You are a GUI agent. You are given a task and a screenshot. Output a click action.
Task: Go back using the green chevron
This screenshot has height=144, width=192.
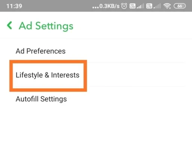coord(9,25)
